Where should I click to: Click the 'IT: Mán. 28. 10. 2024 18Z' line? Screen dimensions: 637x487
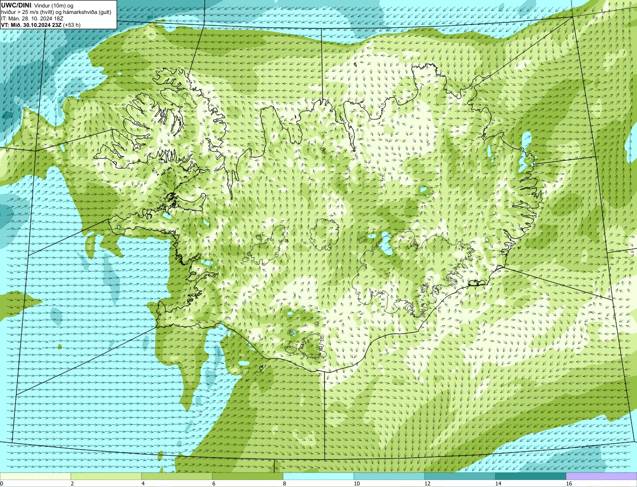click(x=32, y=18)
